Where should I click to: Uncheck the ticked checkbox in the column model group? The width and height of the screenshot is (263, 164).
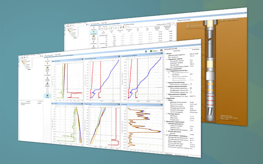(x=191, y=88)
